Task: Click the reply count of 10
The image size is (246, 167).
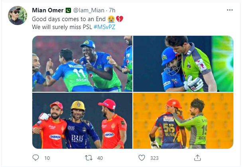Action: (47, 158)
